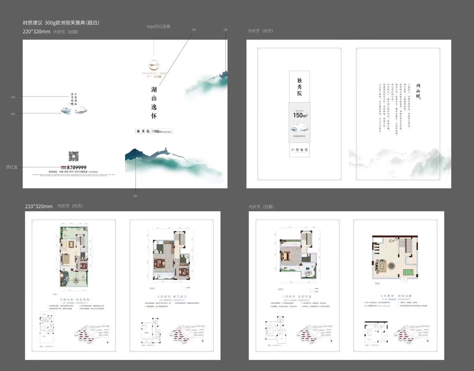Click the first-floor garden courtyard floor plan
The width and height of the screenshot is (474, 371).
[x=74, y=257]
